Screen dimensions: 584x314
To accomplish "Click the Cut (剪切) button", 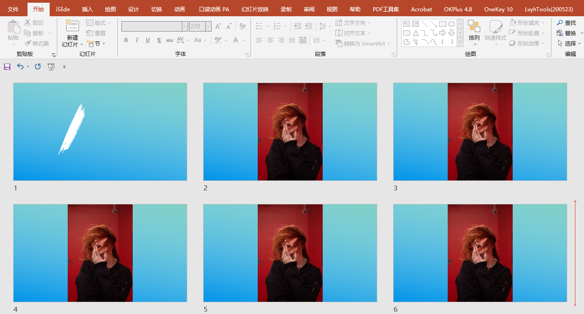I will tap(34, 23).
